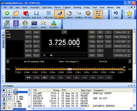Open the Mode: LSB dropdown
This screenshot has height=111, width=137.
pyautogui.click(x=122, y=32)
